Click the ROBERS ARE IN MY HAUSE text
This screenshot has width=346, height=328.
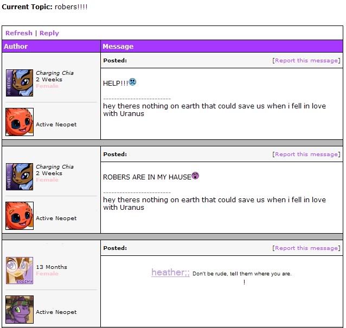coord(147,177)
